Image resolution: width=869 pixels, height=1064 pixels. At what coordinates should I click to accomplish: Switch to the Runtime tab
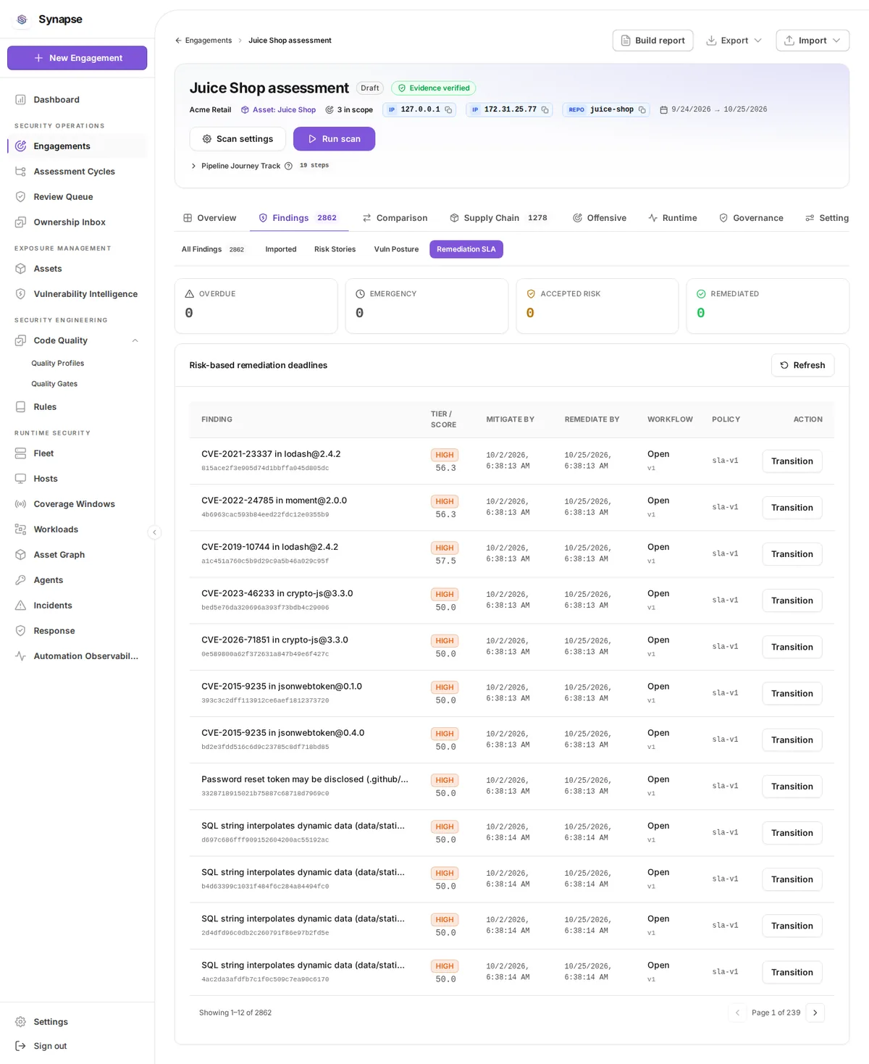coord(673,218)
